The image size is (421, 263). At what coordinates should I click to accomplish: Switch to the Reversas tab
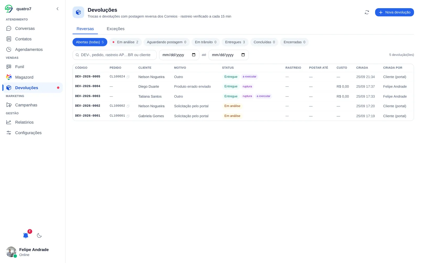pos(85,29)
